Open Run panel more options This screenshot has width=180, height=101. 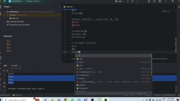(12, 71)
